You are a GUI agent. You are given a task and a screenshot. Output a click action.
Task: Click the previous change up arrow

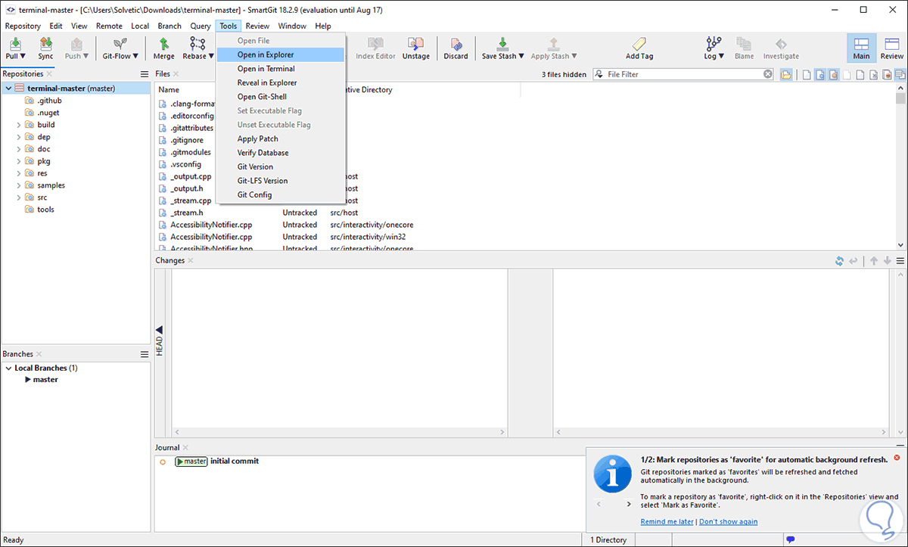click(874, 260)
